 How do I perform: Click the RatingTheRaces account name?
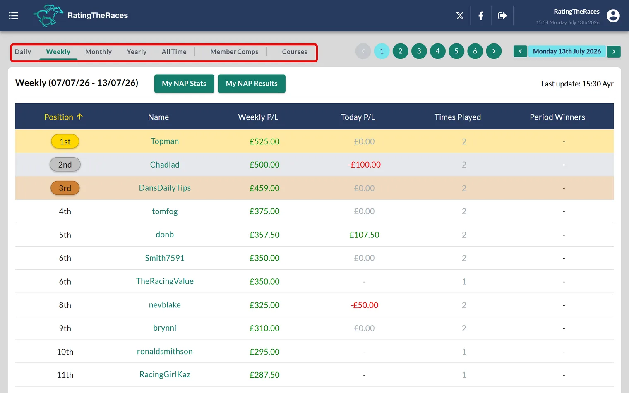tap(576, 12)
